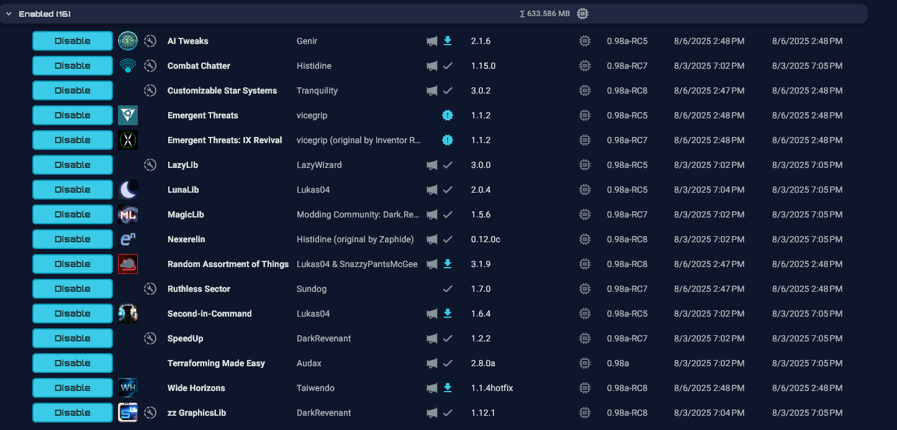Click the LunaLib moon icon

tap(128, 190)
